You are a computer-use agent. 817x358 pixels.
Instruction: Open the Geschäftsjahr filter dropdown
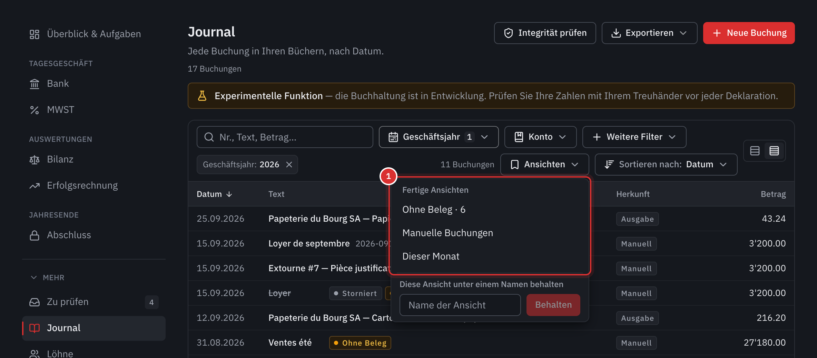click(439, 137)
